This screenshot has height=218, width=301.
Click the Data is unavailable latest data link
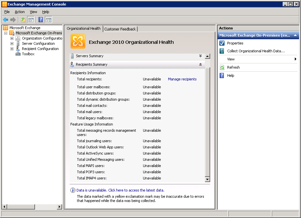(x=120, y=190)
